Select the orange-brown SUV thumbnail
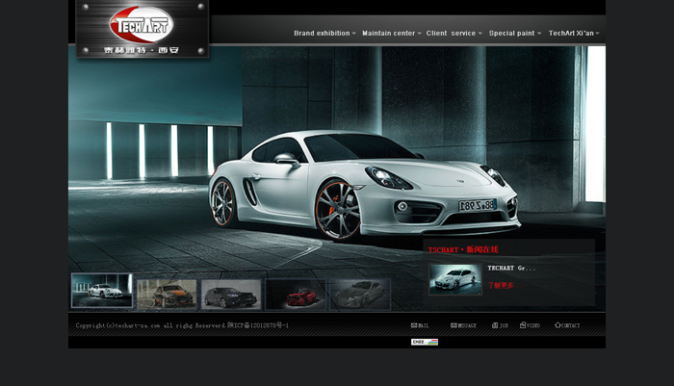Viewport: 674px width, 386px height. (167, 295)
